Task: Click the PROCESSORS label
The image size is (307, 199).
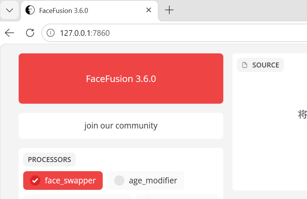Action: 49,160
